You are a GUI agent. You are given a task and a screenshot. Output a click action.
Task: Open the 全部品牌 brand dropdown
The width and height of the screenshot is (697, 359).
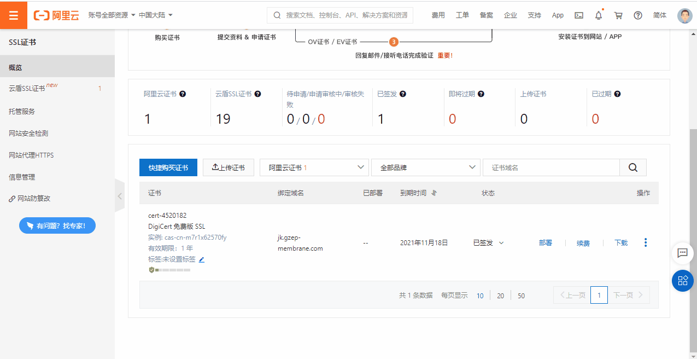point(425,167)
